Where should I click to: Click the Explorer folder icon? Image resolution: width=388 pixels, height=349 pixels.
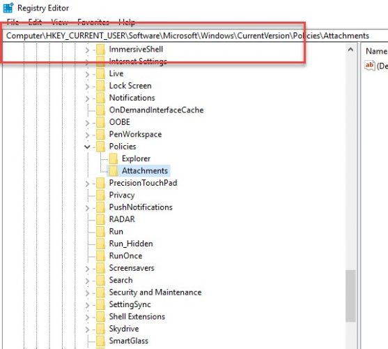tap(114, 158)
